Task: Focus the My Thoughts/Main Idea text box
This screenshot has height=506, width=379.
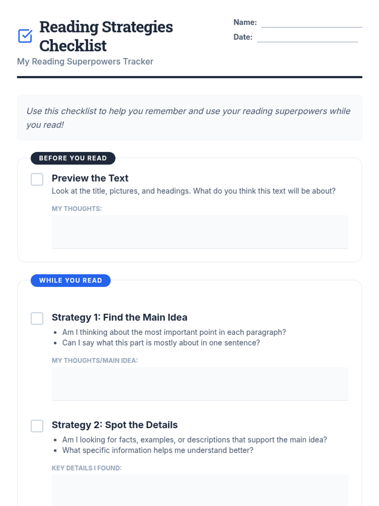Action: (200, 384)
